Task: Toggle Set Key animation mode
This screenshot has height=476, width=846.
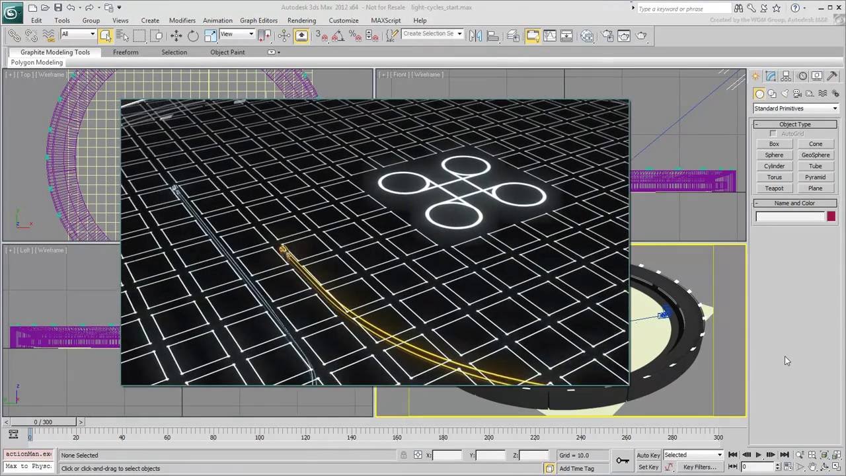Action: pos(648,467)
